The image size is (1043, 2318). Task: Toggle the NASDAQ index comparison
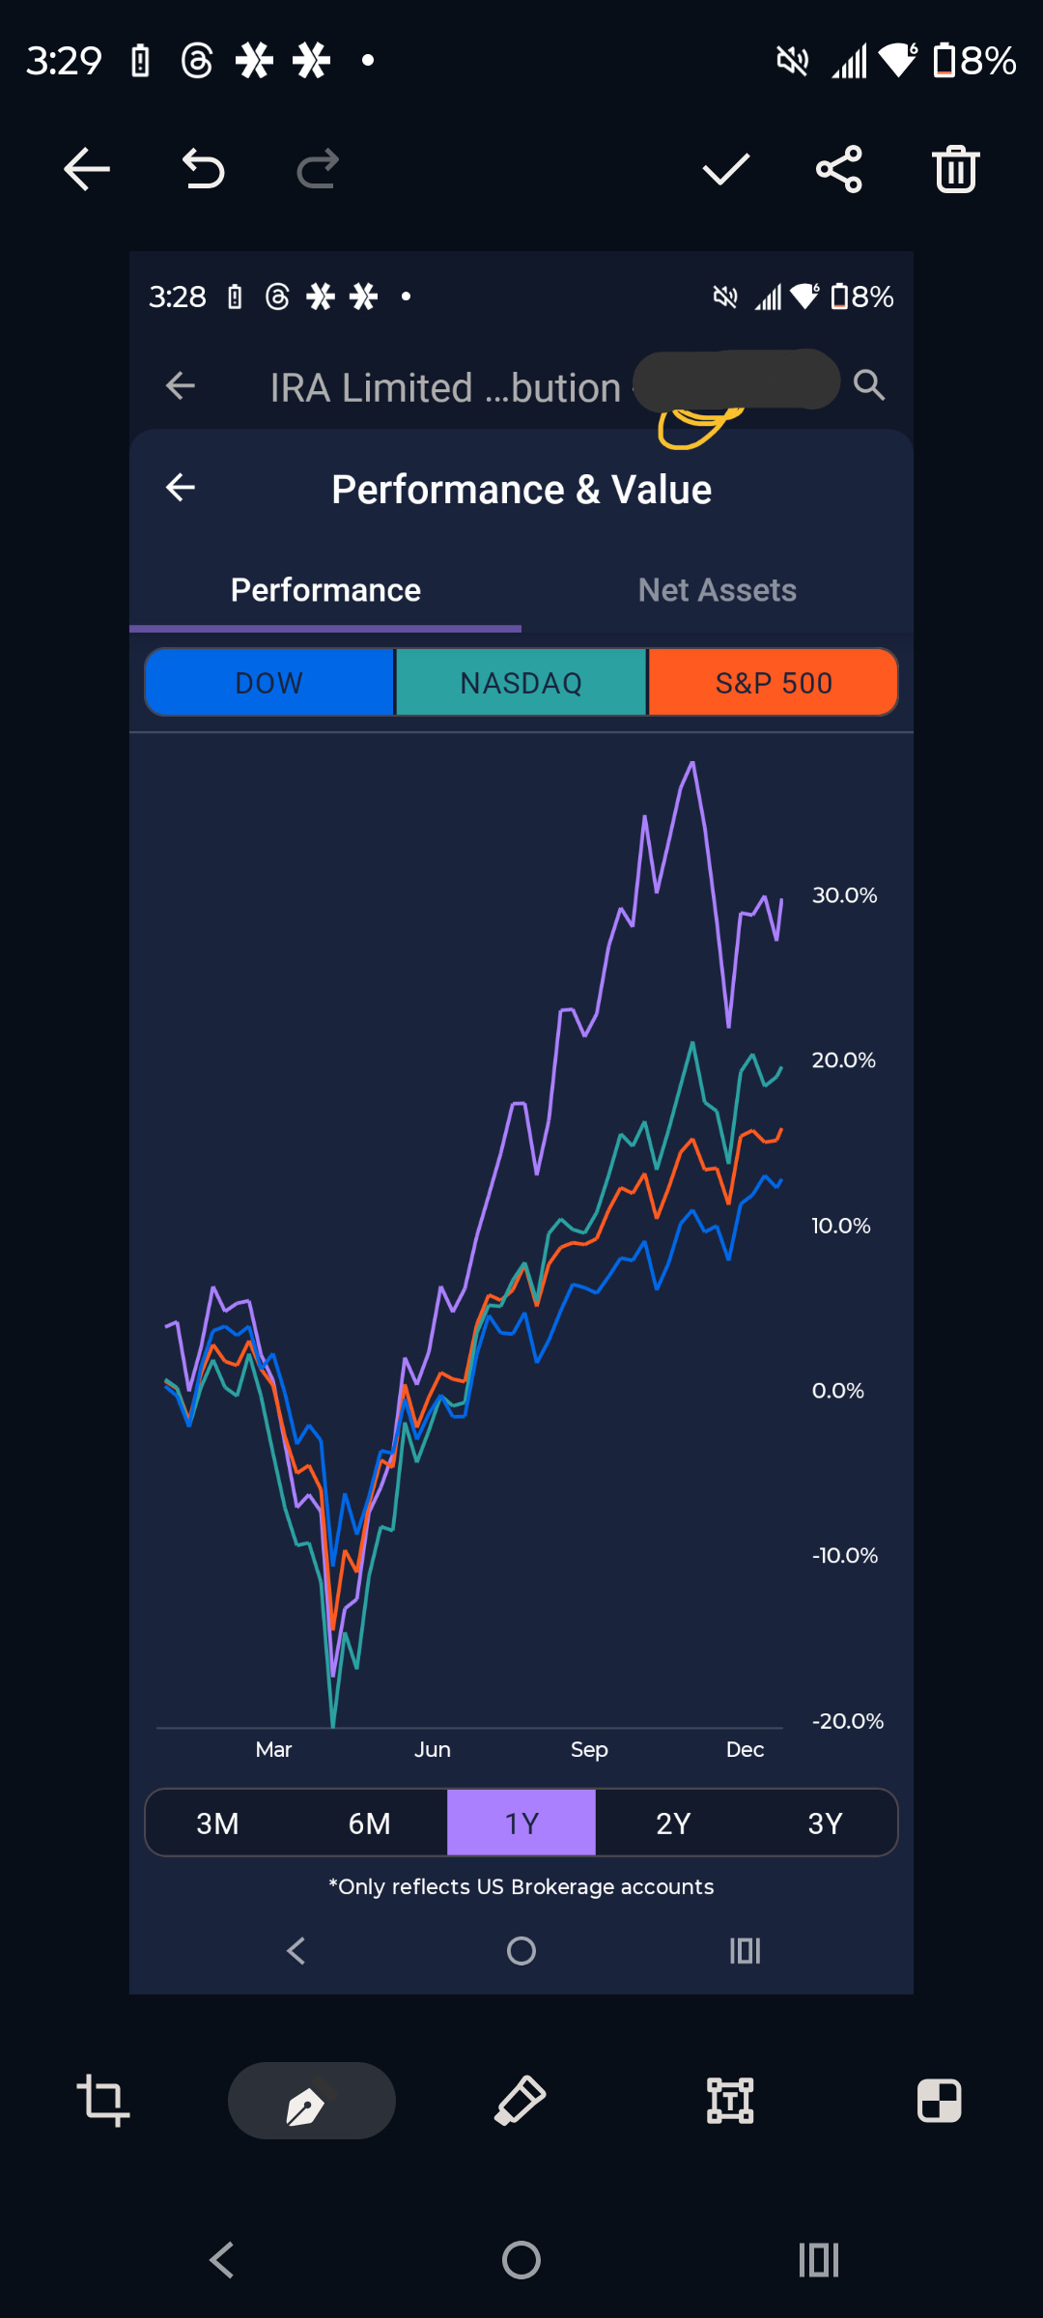point(521,683)
